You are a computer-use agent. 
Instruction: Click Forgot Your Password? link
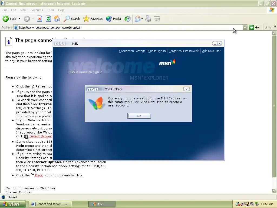tap(184, 51)
